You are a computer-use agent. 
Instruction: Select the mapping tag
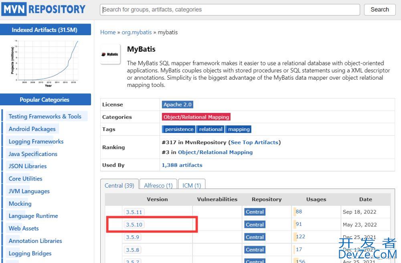[x=238, y=129]
